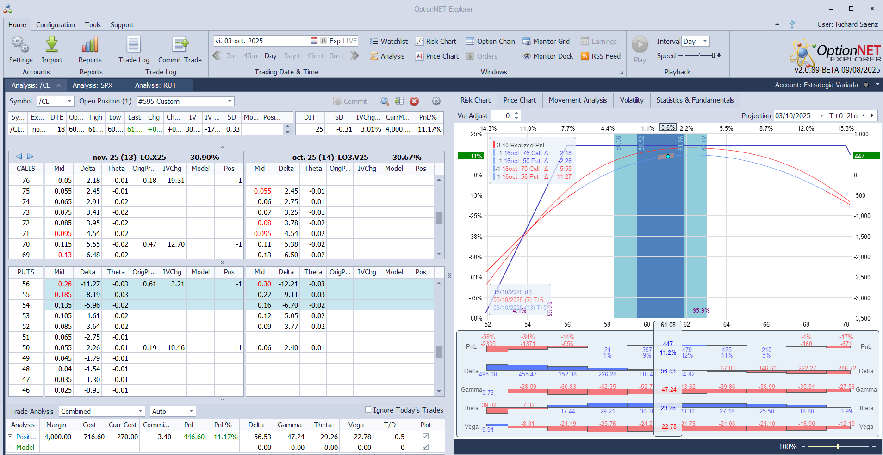Click the magnifier search icon beside Commit

pyautogui.click(x=385, y=101)
